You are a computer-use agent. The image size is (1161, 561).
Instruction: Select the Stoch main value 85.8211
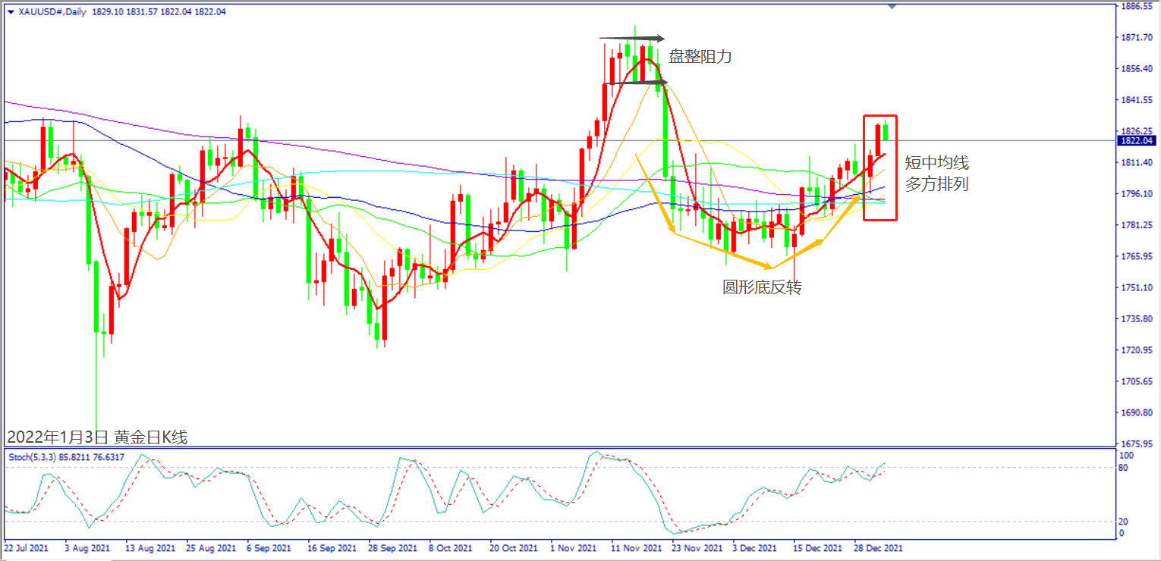tap(74, 457)
